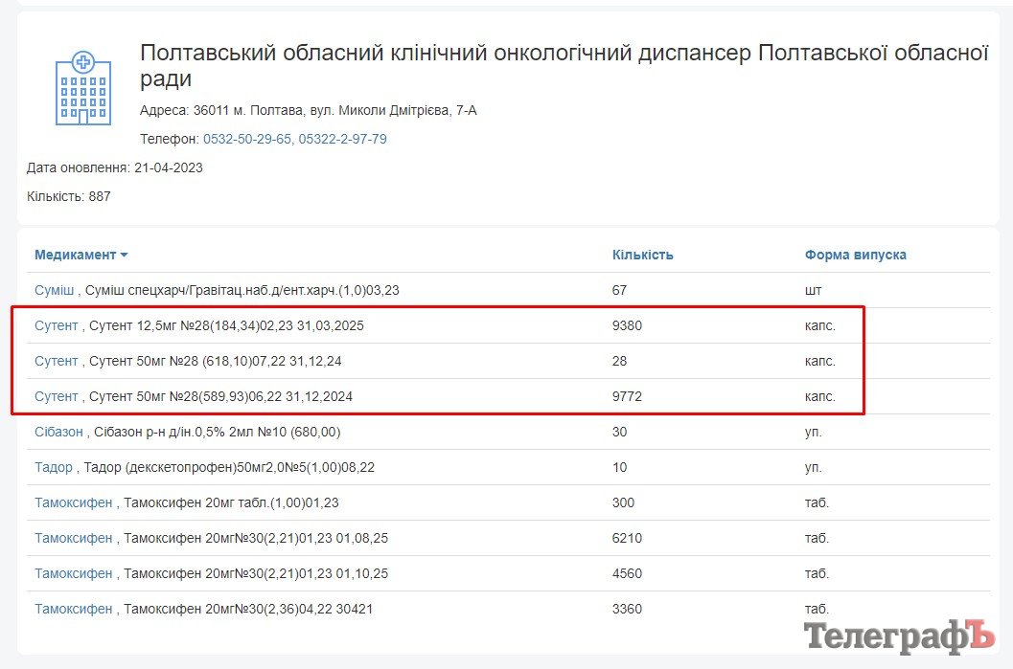The image size is (1013, 669).
Task: Click the Форма випуска column header
Action: [x=855, y=255]
